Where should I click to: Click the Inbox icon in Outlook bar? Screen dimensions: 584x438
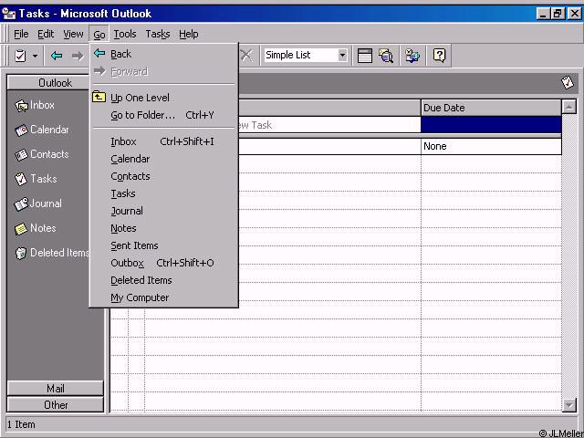[22, 106]
